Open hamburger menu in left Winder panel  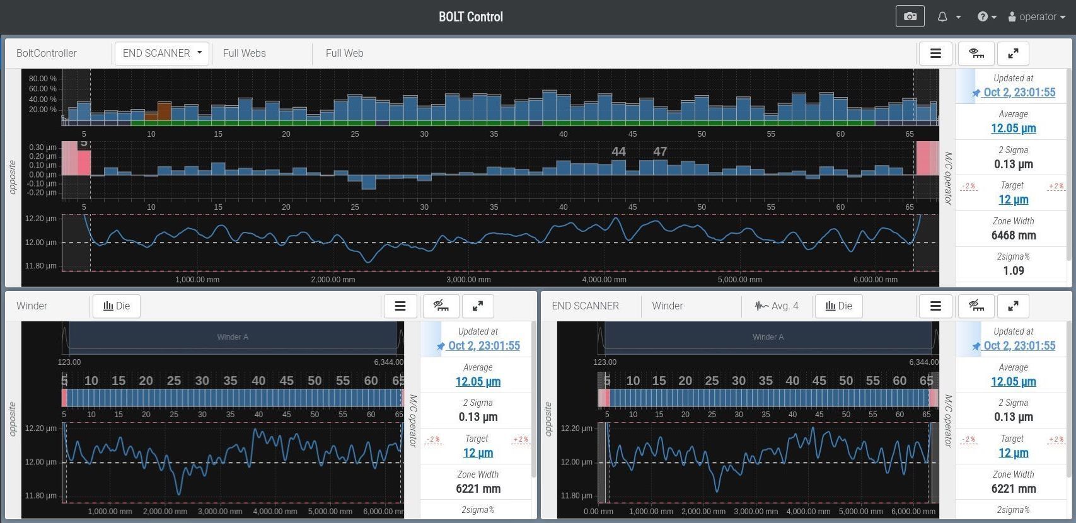point(400,306)
